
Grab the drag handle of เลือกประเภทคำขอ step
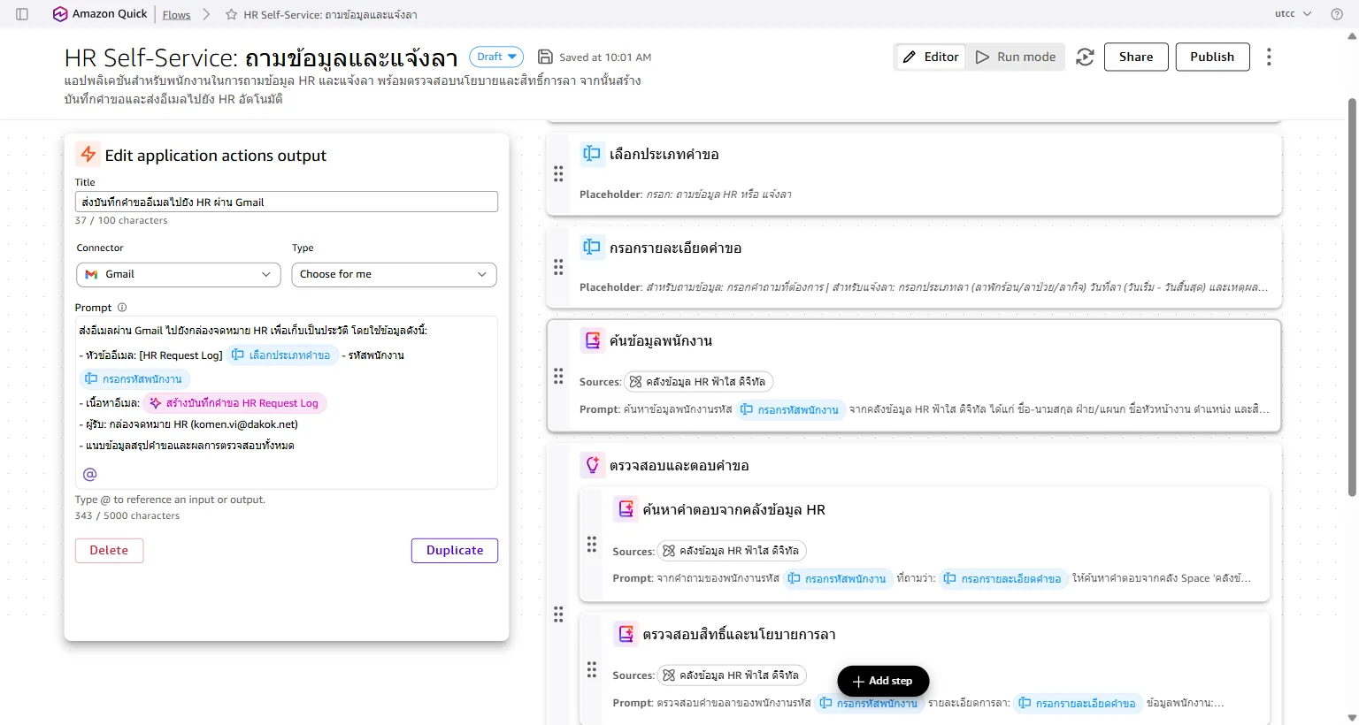(558, 173)
